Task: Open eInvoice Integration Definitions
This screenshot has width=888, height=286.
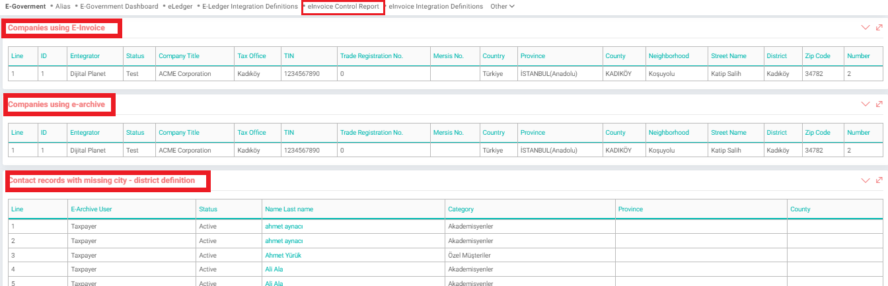Action: (435, 6)
